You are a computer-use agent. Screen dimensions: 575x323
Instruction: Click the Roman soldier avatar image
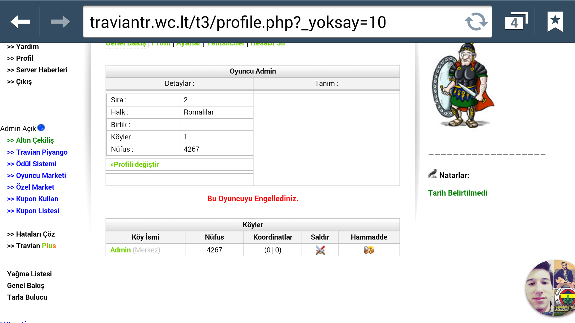(x=463, y=85)
